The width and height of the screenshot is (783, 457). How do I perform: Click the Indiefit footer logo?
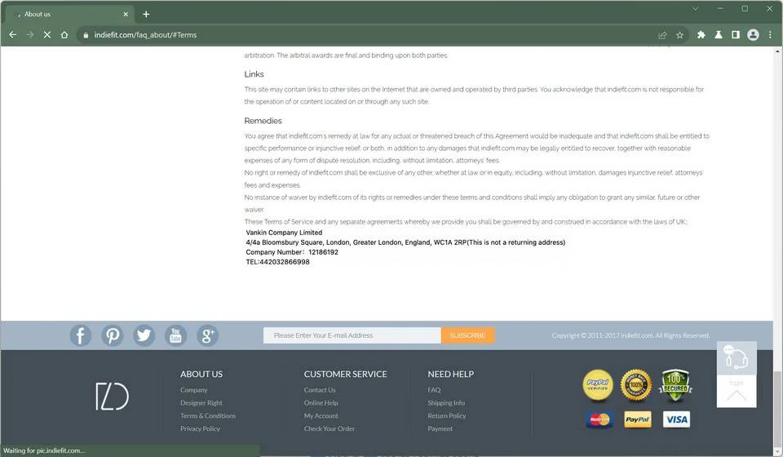[x=113, y=397]
